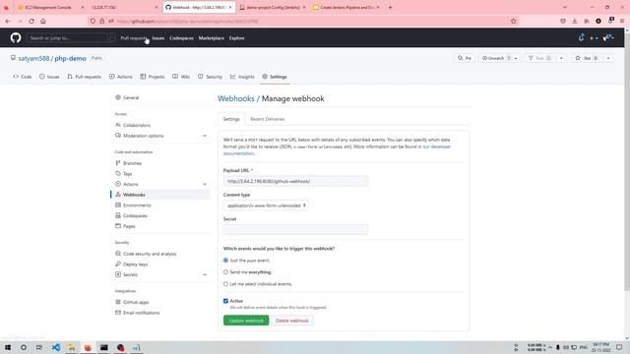Viewport: 630px width, 354px height.
Task: Open Explore in the header nav
Action: tap(236, 38)
